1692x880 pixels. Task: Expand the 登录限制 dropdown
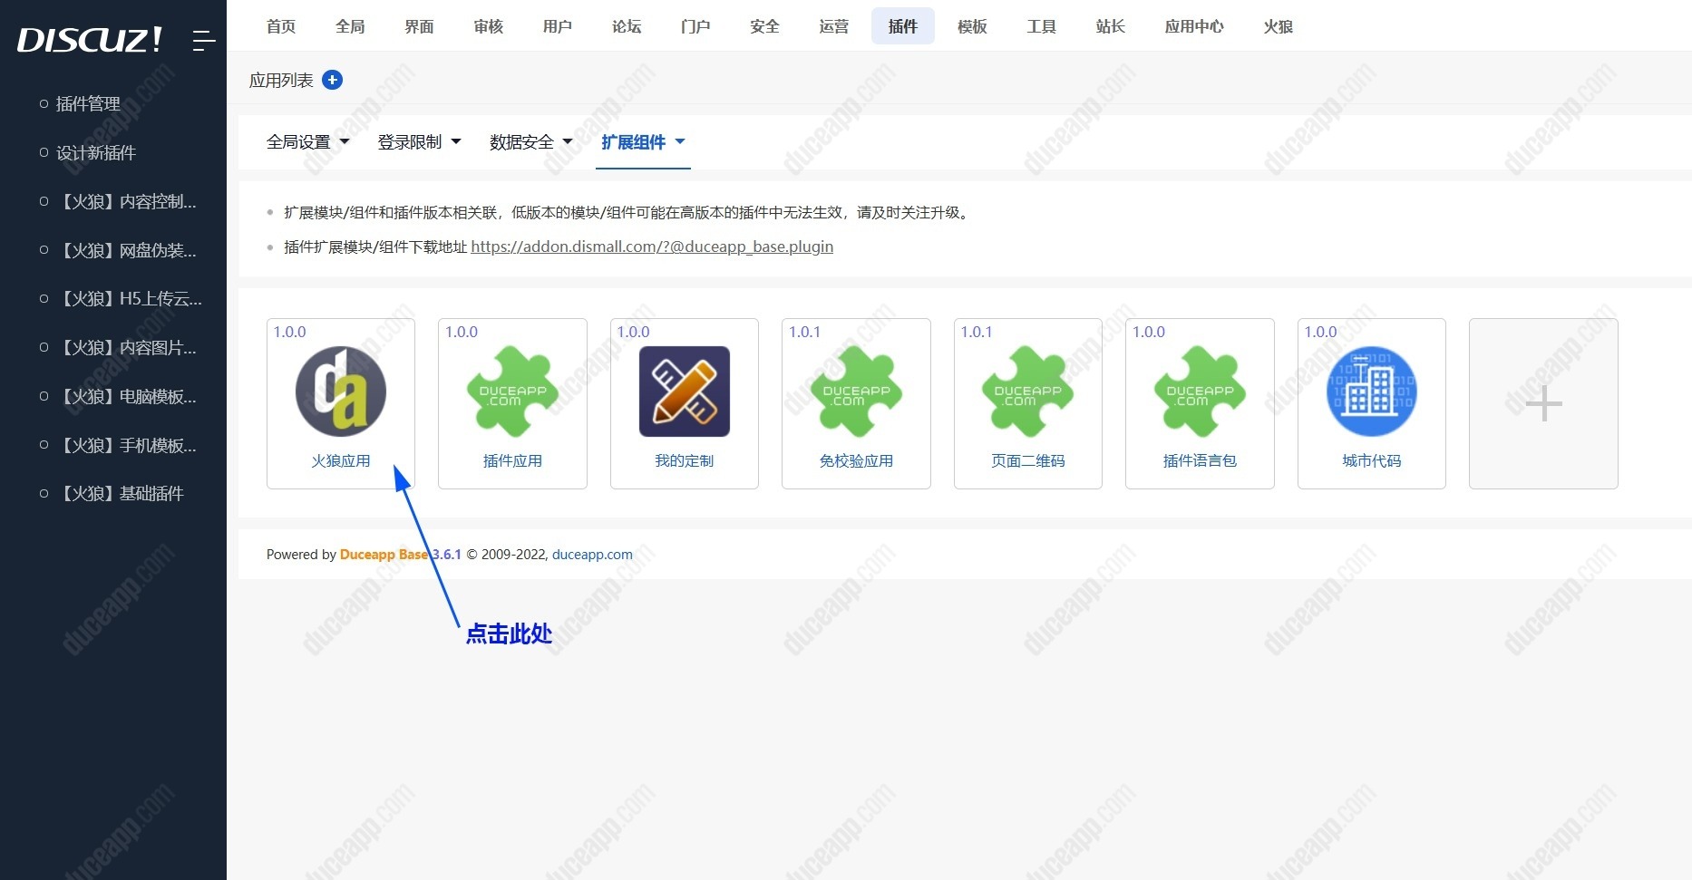click(419, 141)
